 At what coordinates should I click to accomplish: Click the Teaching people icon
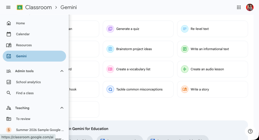pos(9,108)
